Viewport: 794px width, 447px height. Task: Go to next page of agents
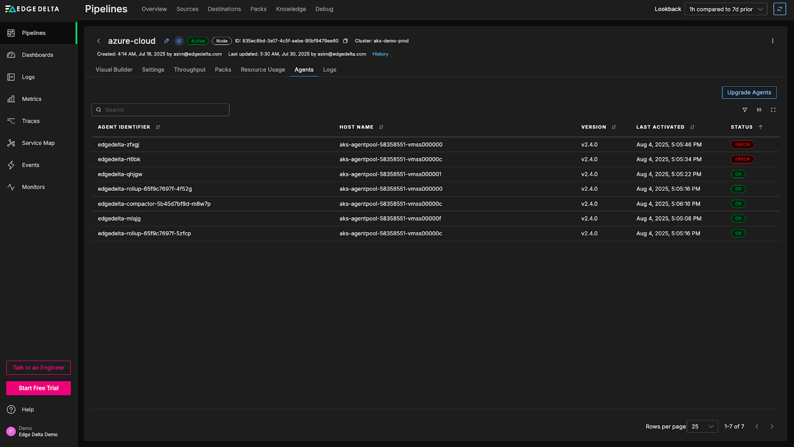772,427
